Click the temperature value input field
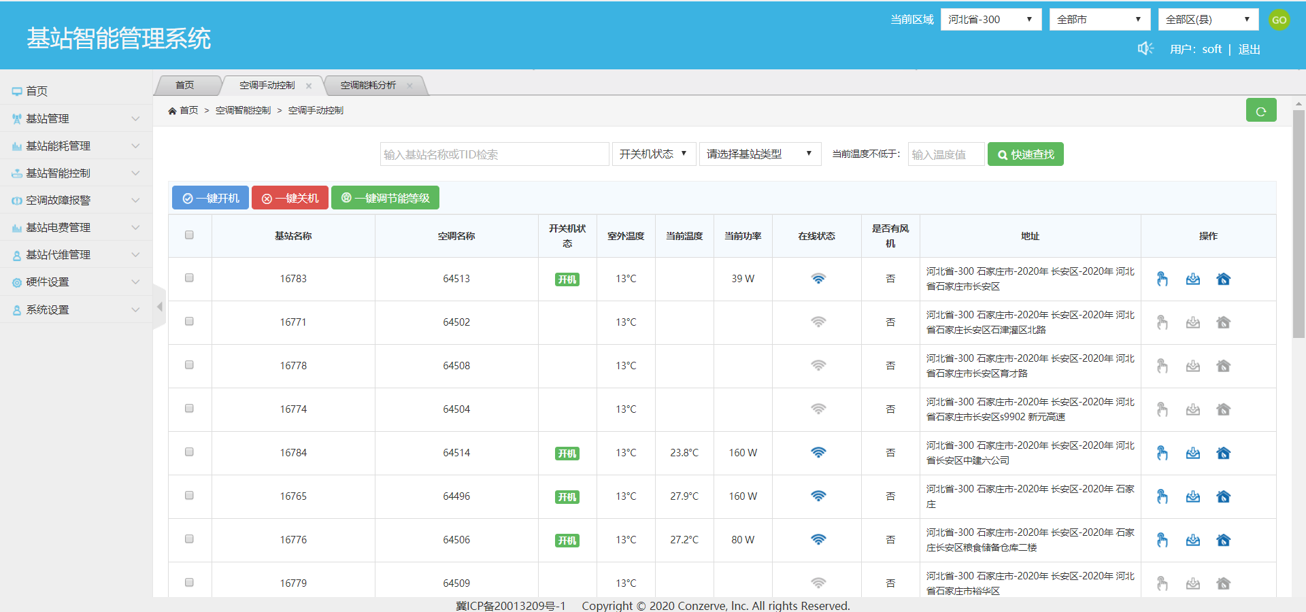1306x612 pixels. [946, 154]
